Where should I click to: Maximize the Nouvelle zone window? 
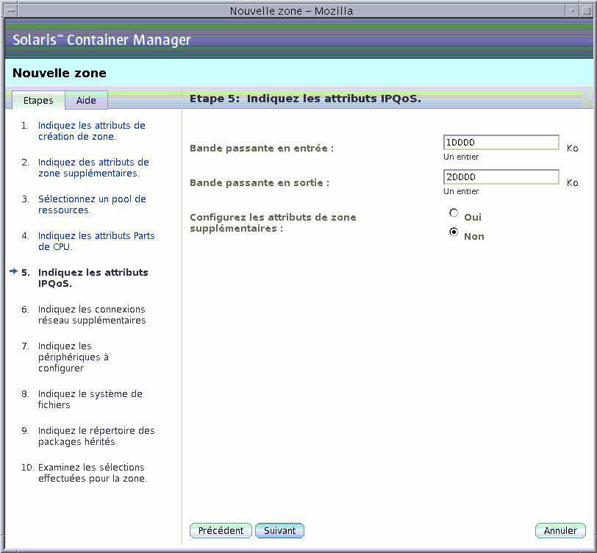coord(587,11)
